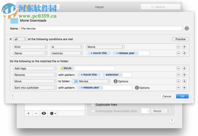Viewport: 198px width, 136px height.
Task: Open the all/any conditions dropdown
Action: pyautogui.click(x=20, y=39)
